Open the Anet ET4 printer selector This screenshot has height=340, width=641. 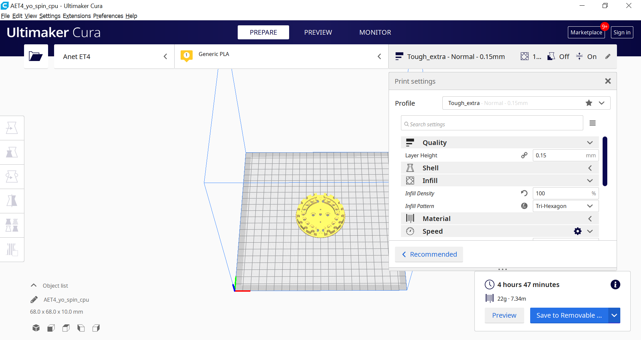[114, 57]
